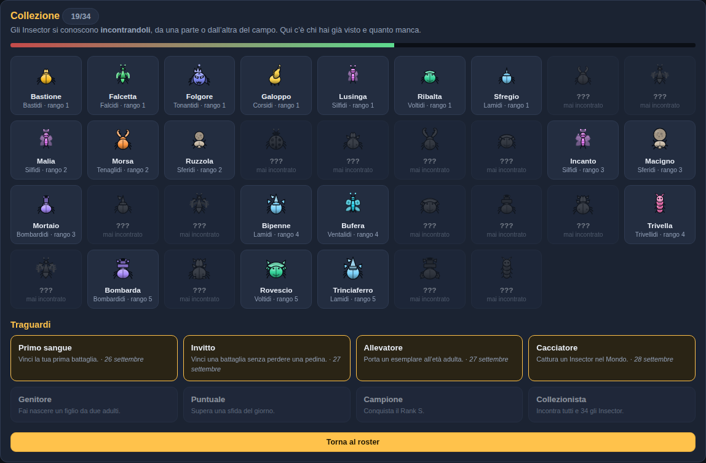This screenshot has width=706, height=463.
Task: Select the Trinciaferro blue insect icon
Action: (x=353, y=269)
